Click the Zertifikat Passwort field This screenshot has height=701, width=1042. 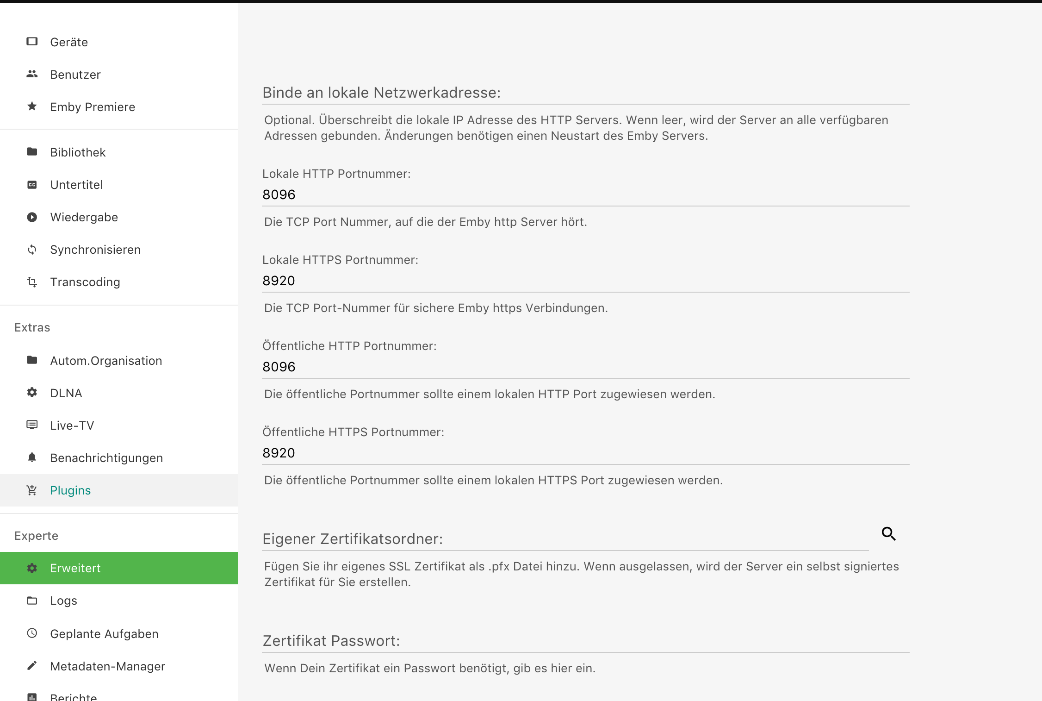click(586, 641)
